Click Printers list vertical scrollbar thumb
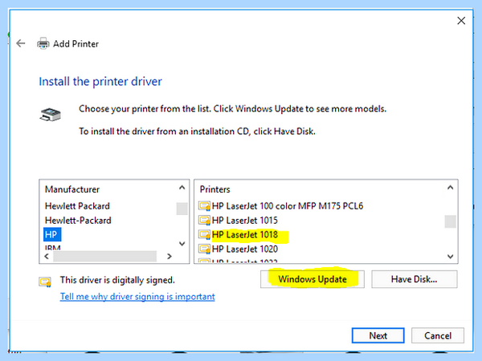 click(x=451, y=221)
